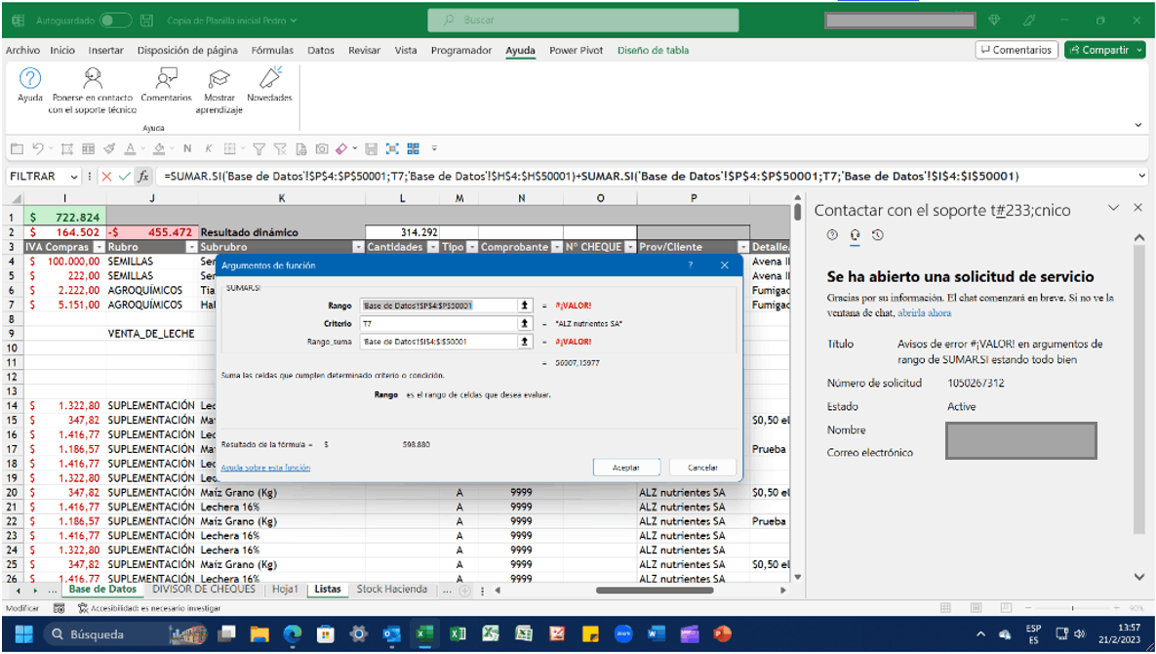Open the Mostrar aprendizaje ribbon tool
The width and height of the screenshot is (1156, 654).
tap(219, 91)
